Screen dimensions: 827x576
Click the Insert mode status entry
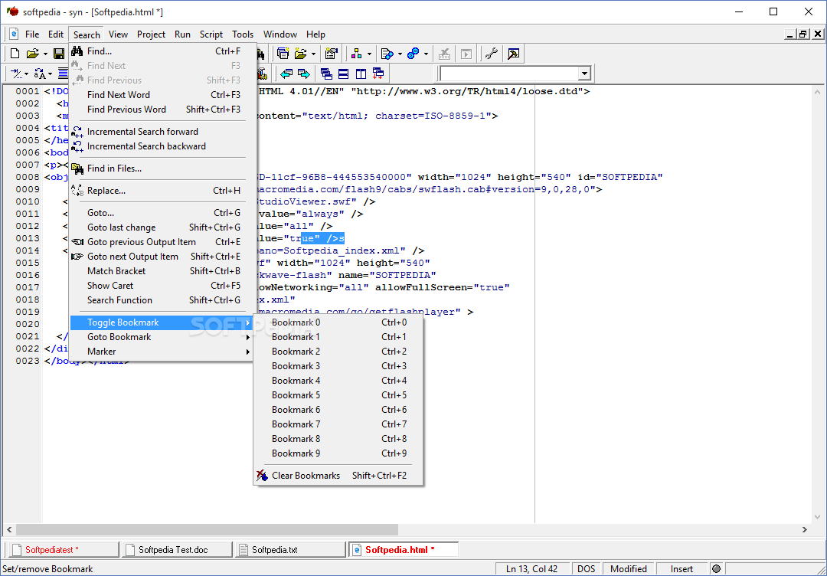tap(682, 569)
